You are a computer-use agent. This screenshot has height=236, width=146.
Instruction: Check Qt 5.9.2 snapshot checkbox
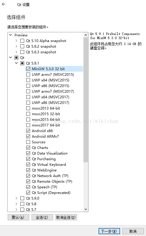coord(22,46)
